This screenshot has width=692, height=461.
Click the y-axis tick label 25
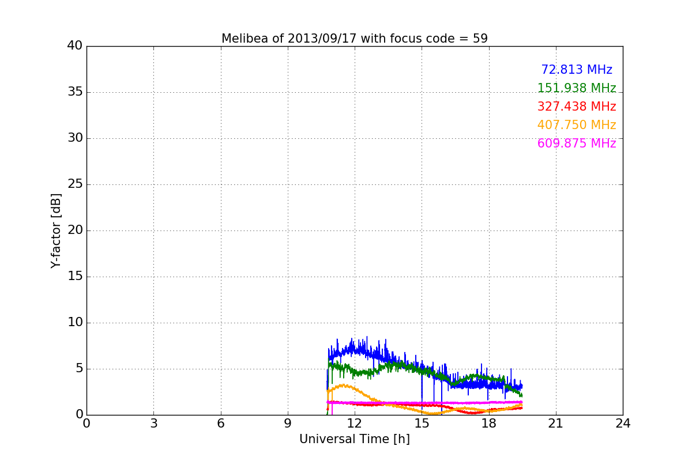point(75,184)
